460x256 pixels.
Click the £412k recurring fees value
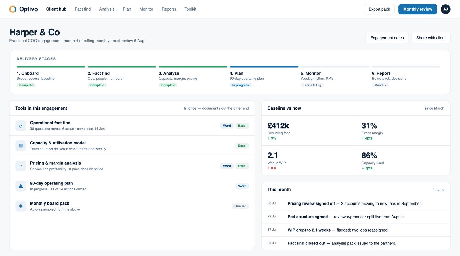tap(278, 126)
